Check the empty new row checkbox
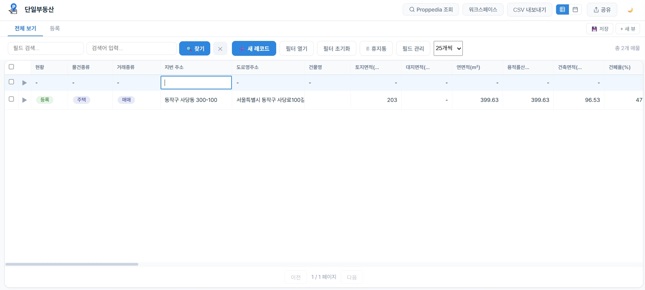 point(11,82)
